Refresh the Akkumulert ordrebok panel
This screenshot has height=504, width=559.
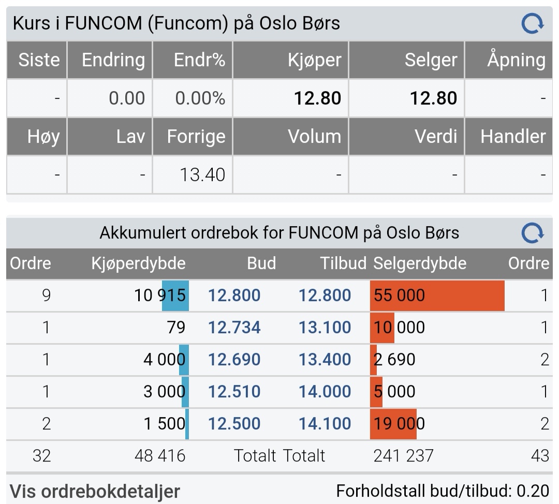tap(533, 233)
